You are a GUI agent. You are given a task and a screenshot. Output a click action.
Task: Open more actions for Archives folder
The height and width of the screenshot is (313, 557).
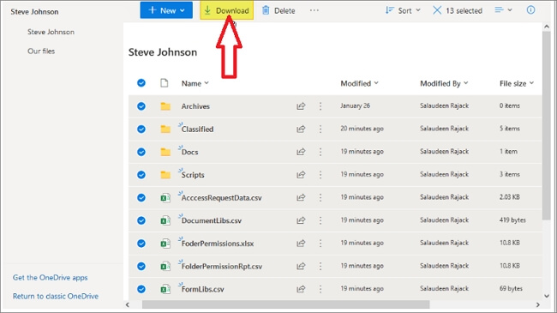coord(320,106)
